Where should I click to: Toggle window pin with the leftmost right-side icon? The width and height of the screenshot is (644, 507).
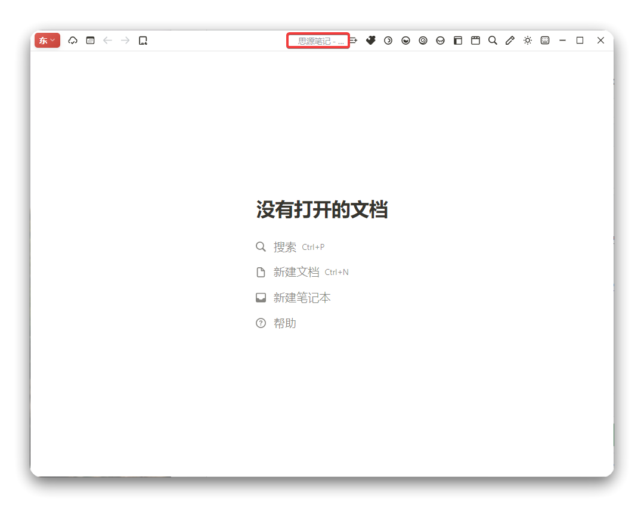[352, 40]
